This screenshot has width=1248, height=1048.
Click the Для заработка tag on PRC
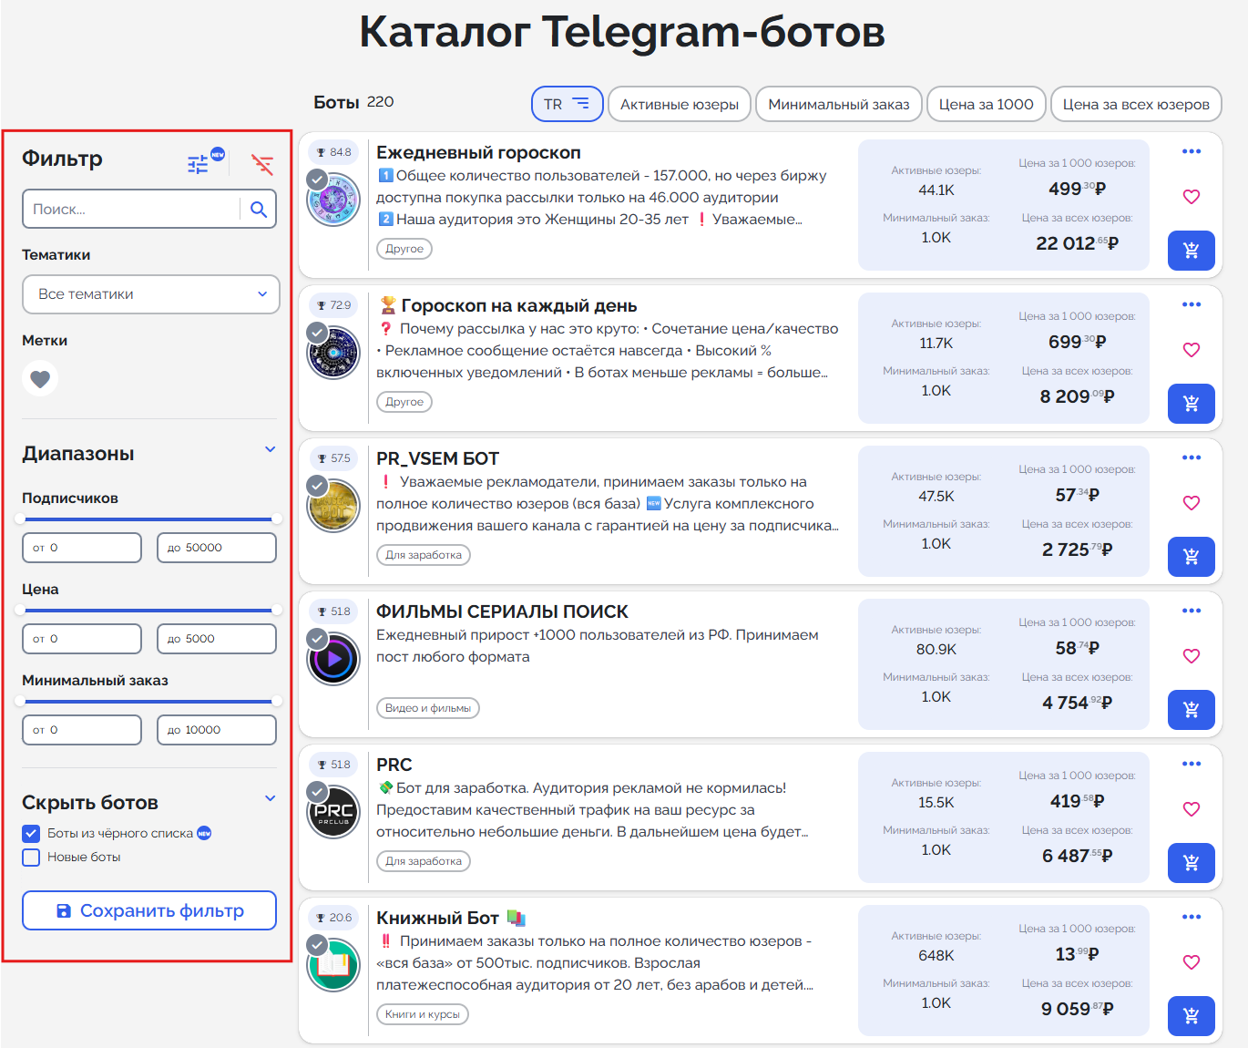pyautogui.click(x=423, y=861)
